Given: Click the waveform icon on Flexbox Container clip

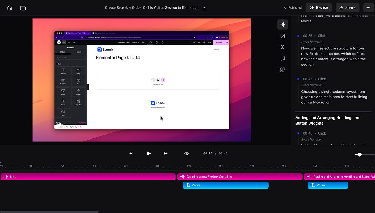Looking at the screenshot, I should coord(182,177).
